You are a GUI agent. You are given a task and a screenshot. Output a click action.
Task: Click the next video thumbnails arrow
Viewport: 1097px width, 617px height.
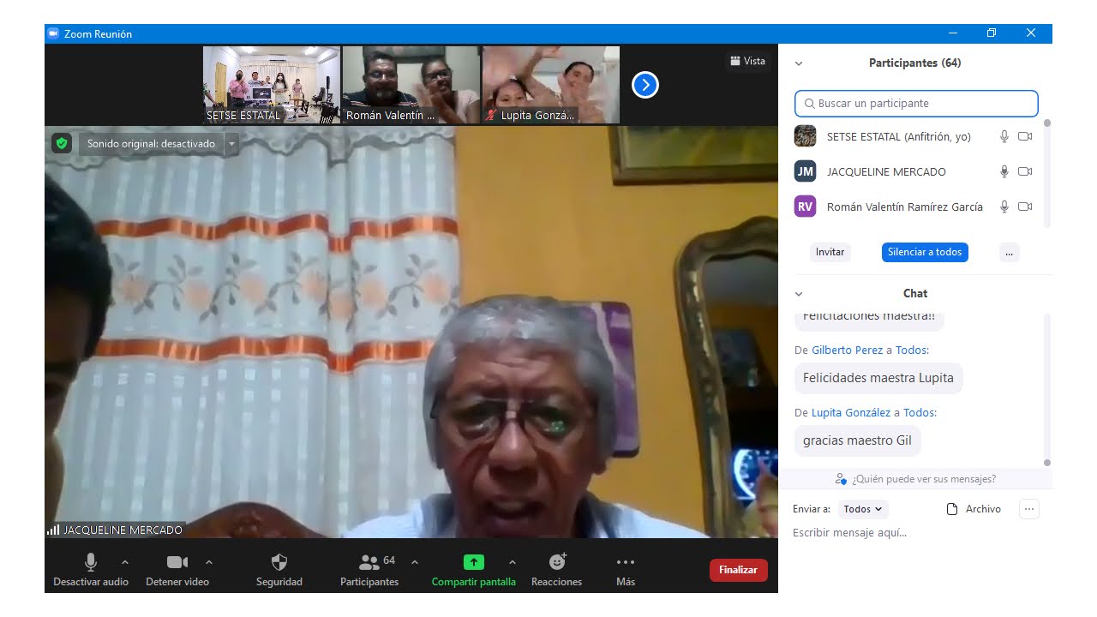(x=644, y=85)
